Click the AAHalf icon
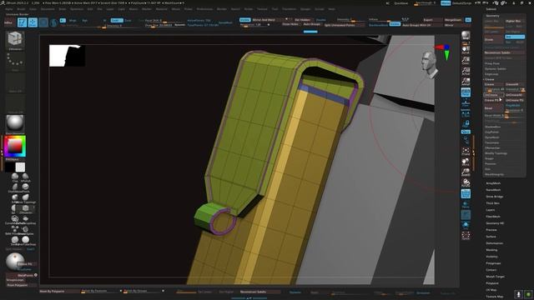 [x=466, y=82]
